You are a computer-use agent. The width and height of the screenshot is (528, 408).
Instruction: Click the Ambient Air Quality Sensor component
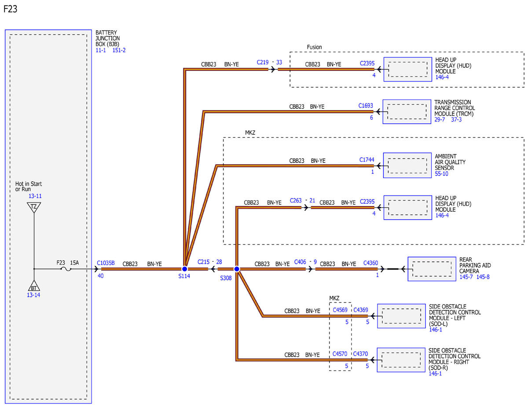pyautogui.click(x=407, y=165)
